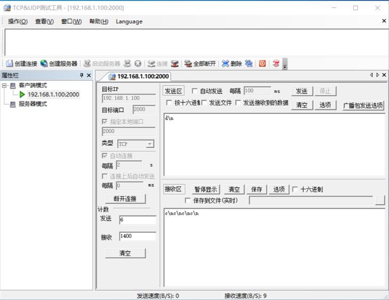Viewport: 389px width, 300px height.
Task: Close the 192.168.1.100:2000 tab with the X
Action: [384, 75]
